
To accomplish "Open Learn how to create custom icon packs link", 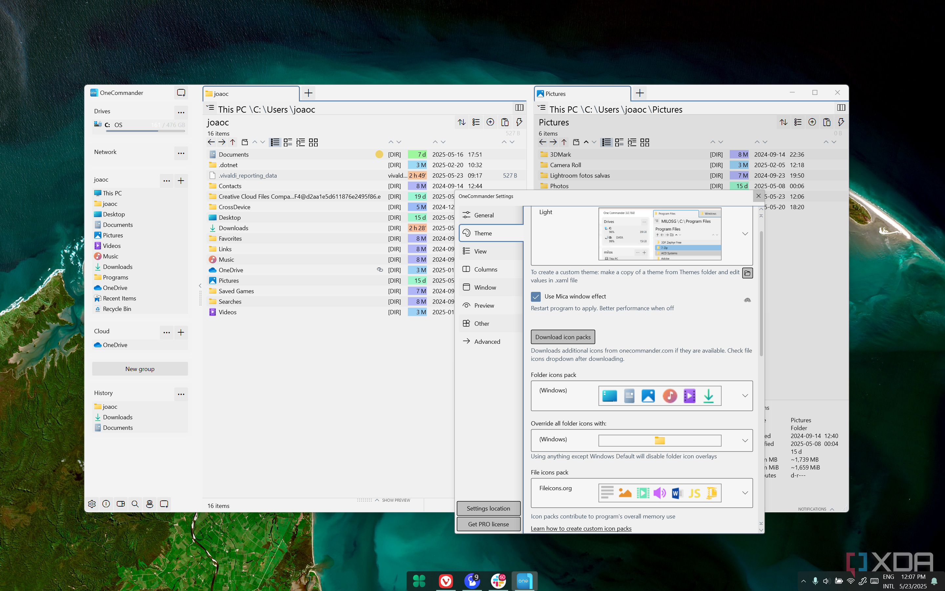I will coord(581,529).
